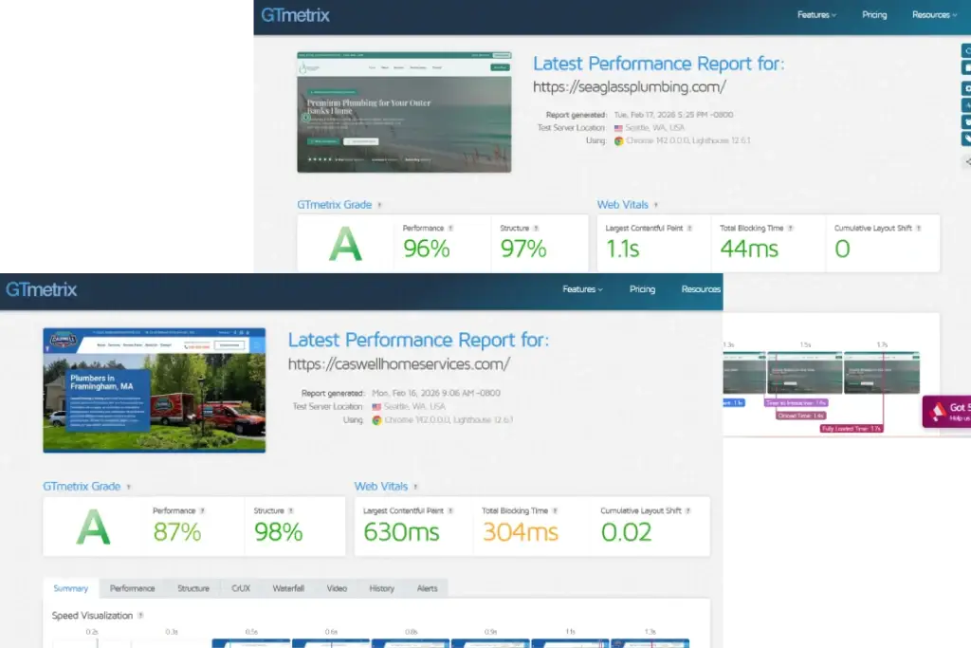Open the https://seaglassplumbing.com/ URL link
The width and height of the screenshot is (971, 648).
pos(629,87)
